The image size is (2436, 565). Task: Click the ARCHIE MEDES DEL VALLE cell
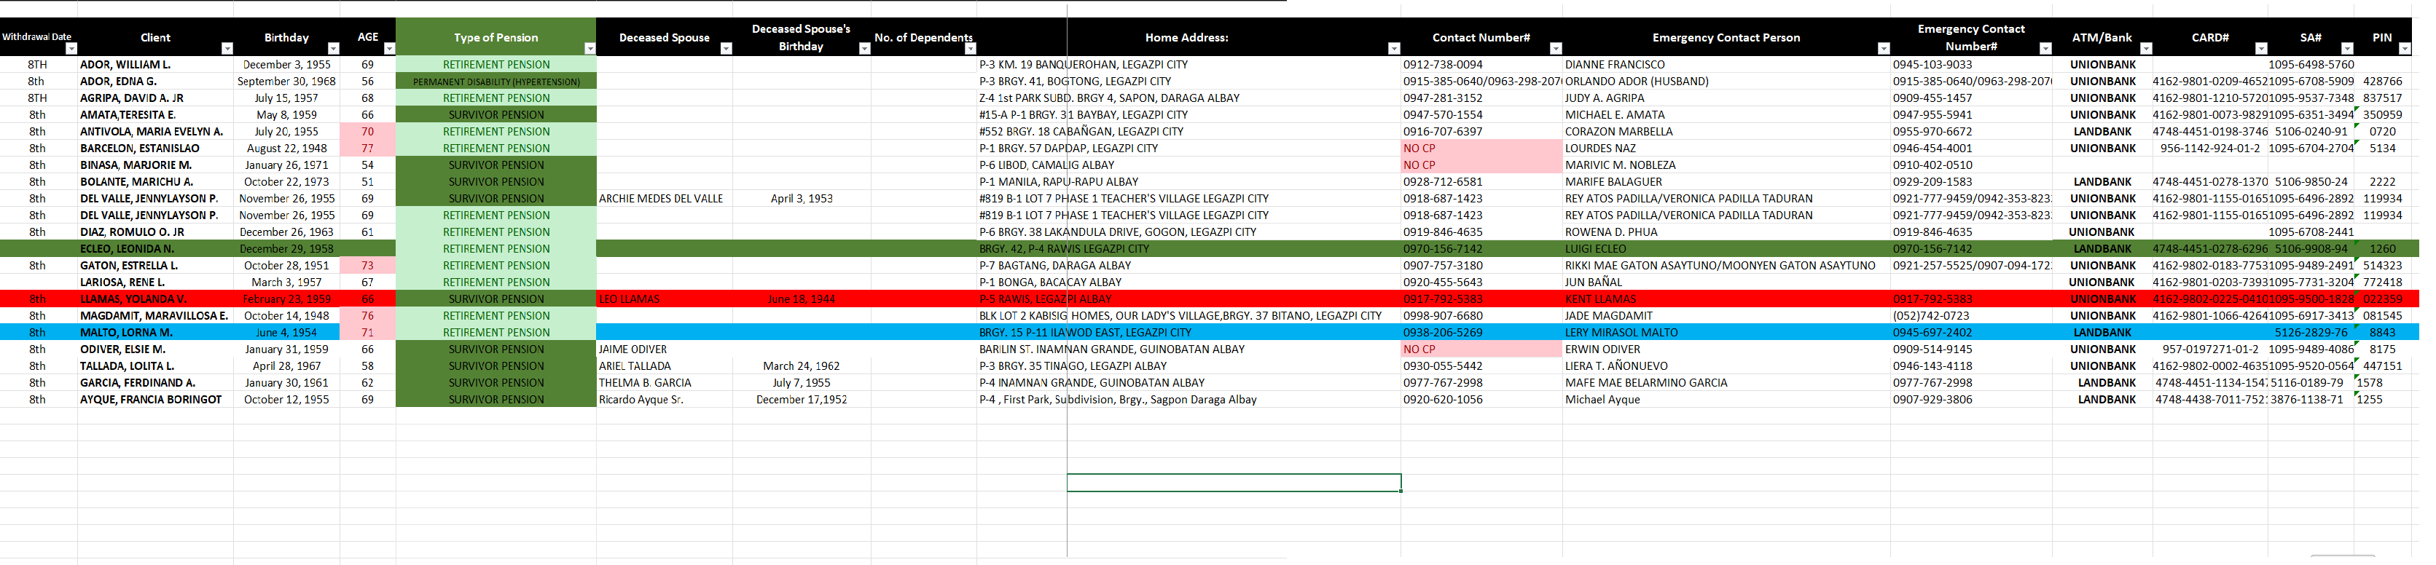tap(661, 199)
